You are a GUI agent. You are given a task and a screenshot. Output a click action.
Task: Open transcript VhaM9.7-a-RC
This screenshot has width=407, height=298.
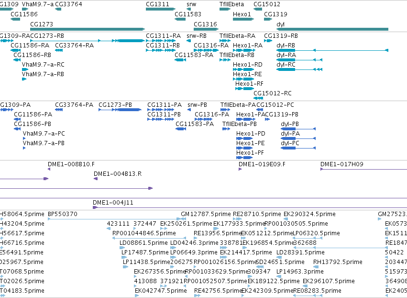pos(43,65)
